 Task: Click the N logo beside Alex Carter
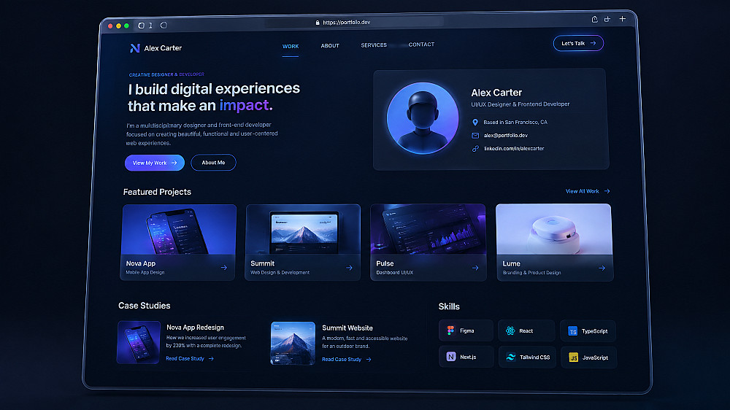(134, 48)
